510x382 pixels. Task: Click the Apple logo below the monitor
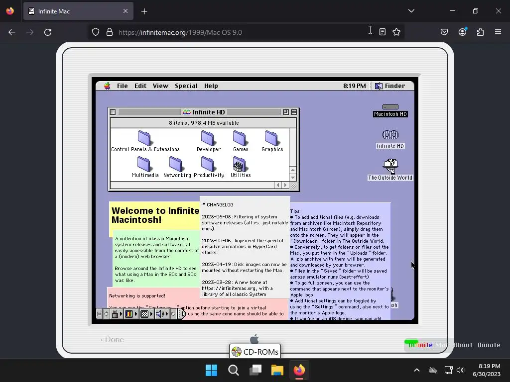[x=255, y=339]
